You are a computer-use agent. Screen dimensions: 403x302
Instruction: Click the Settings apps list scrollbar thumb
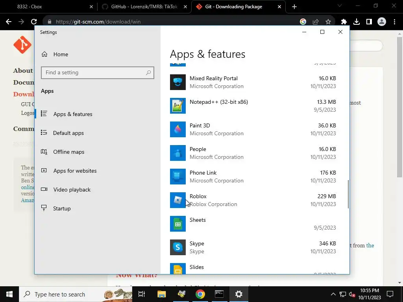pyautogui.click(x=348, y=194)
